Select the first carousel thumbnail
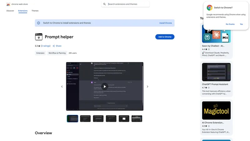250x141 pixels. point(72,119)
